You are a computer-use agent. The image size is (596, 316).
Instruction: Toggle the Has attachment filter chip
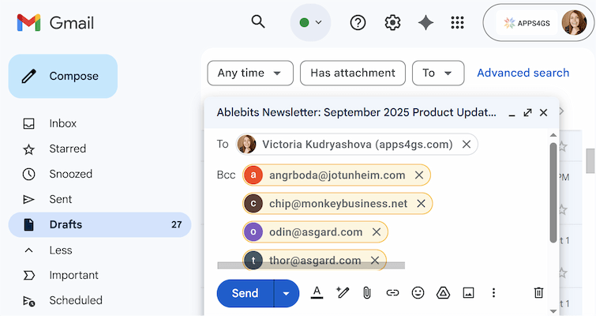(352, 73)
